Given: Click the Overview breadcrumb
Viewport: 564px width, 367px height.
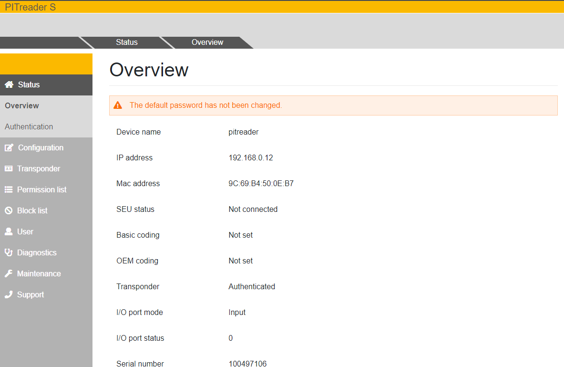Looking at the screenshot, I should [x=207, y=42].
